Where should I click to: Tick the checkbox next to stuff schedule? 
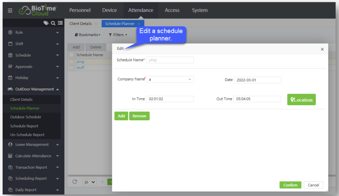[x=72, y=67]
